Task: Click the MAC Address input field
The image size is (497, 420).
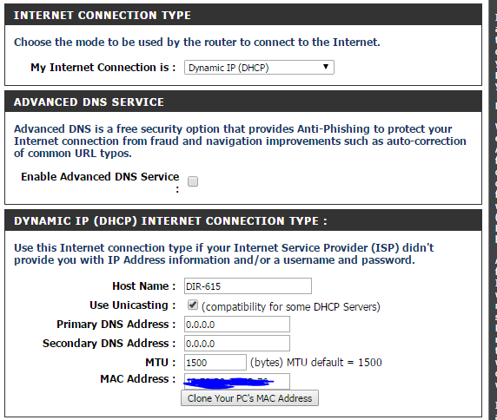Action: point(237,382)
